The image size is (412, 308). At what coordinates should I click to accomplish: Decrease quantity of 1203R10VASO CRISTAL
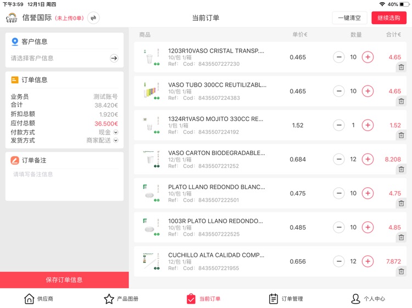(339, 57)
